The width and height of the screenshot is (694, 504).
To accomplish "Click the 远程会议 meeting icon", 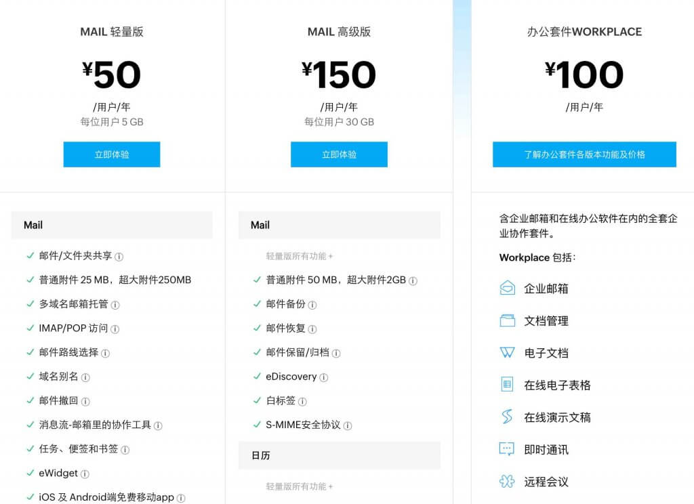I will tap(507, 482).
